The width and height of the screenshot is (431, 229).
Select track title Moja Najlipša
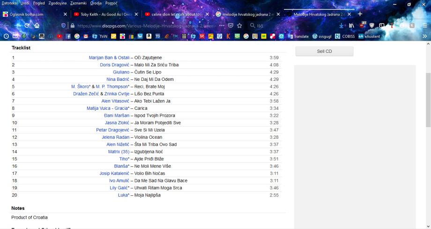click(x=147, y=195)
